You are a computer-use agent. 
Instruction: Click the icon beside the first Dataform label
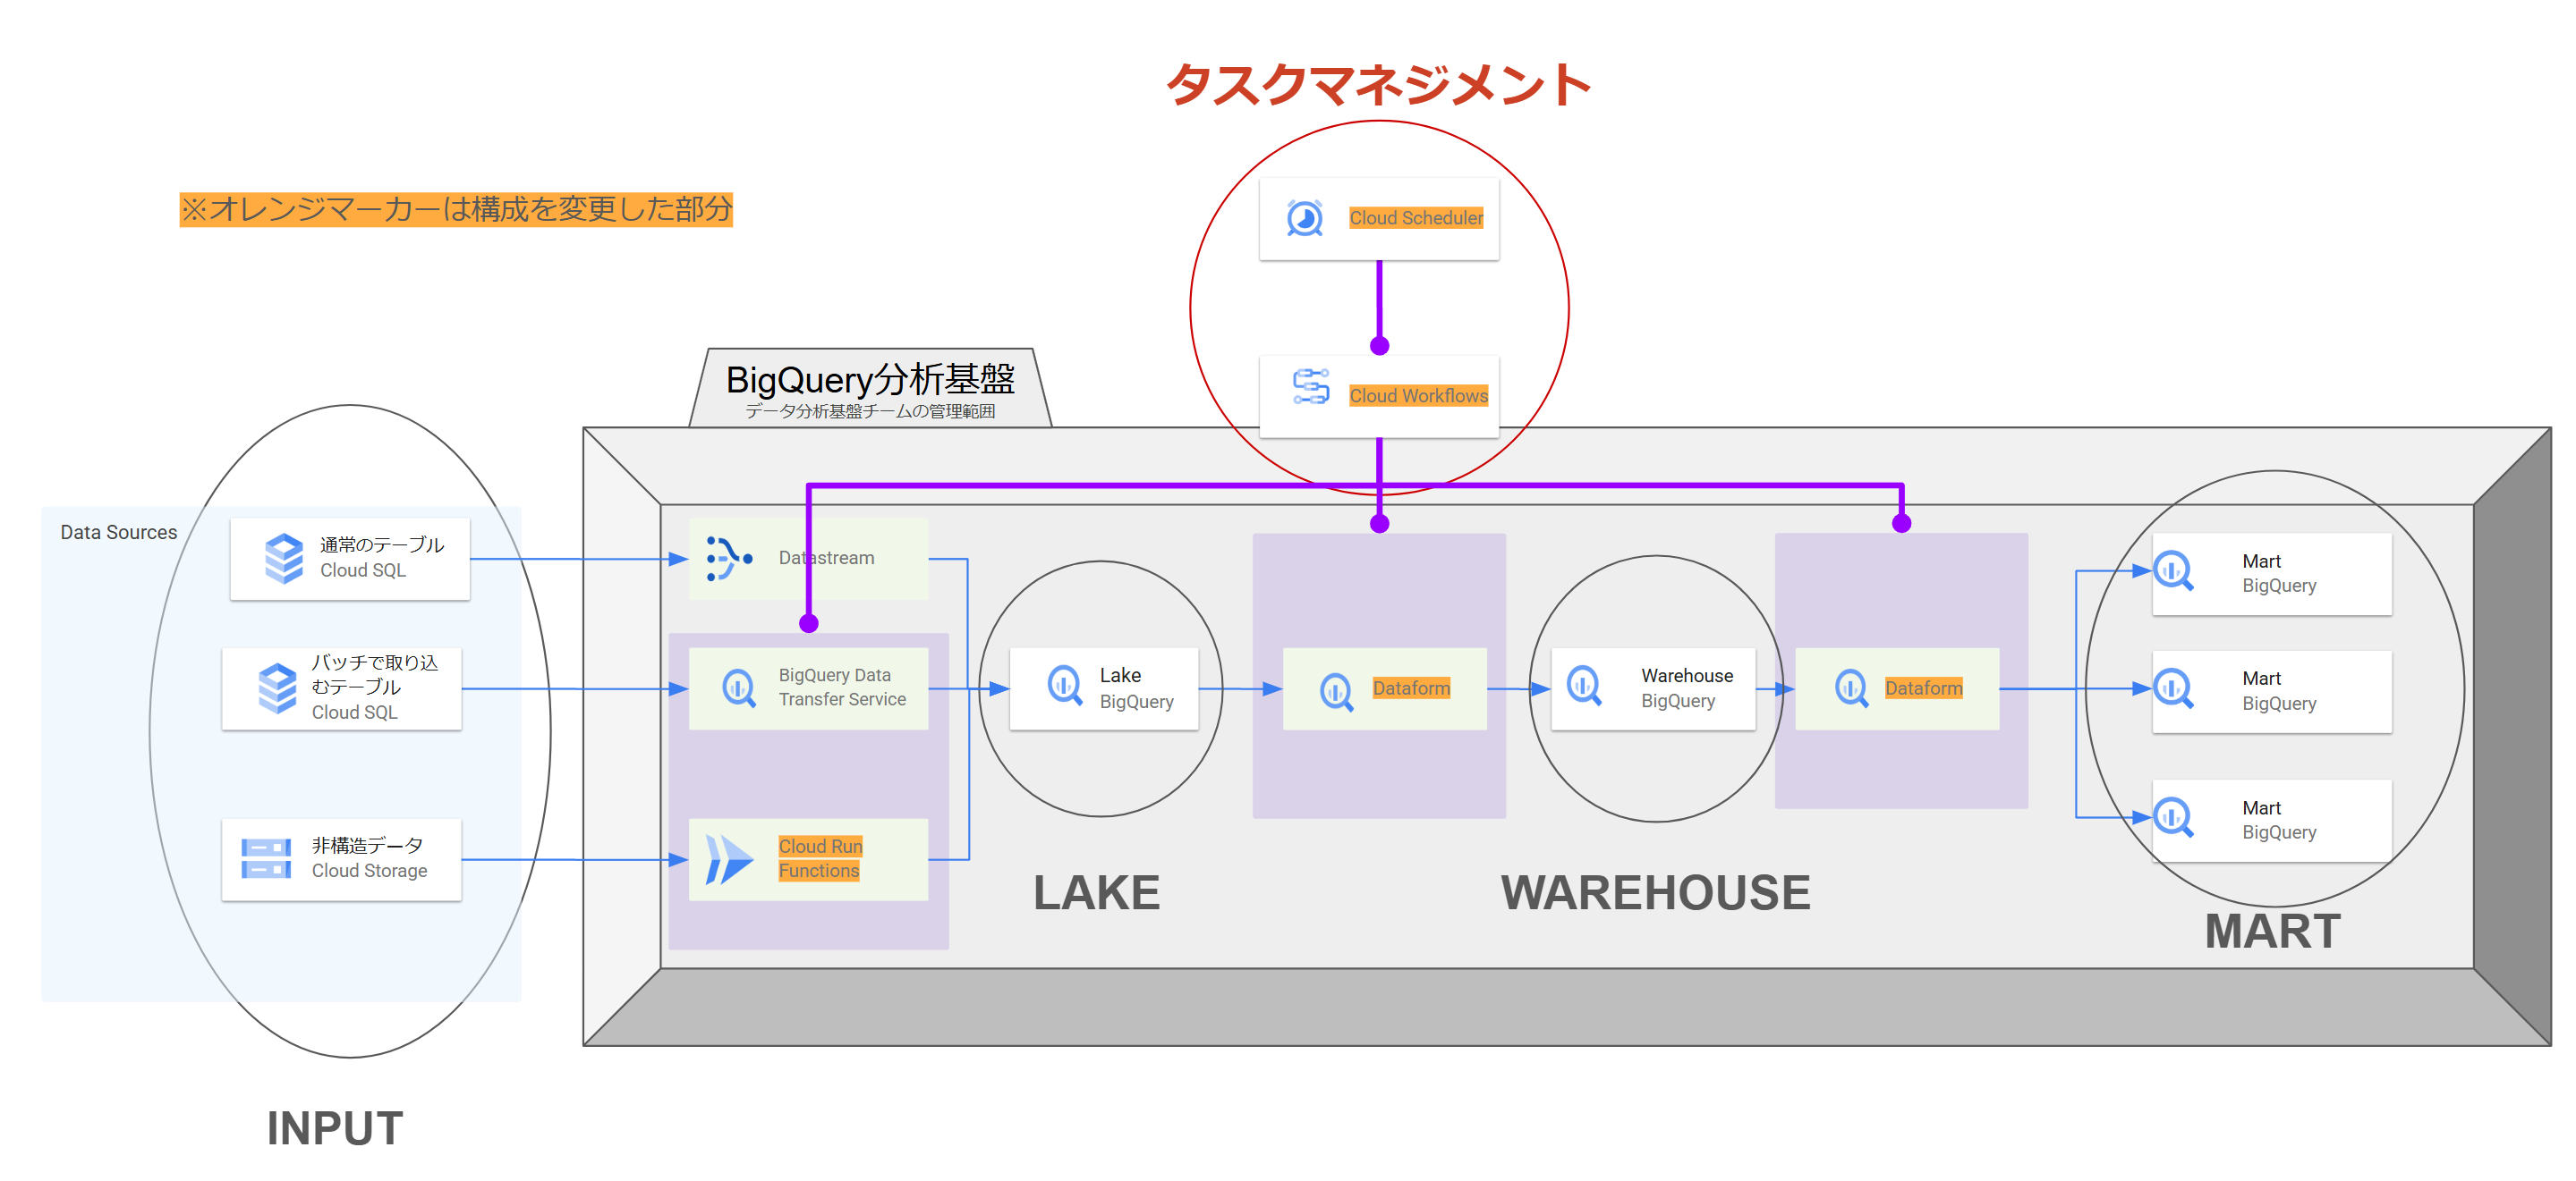pos(1336,690)
